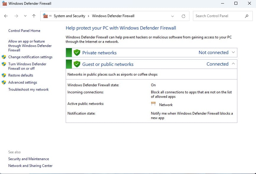256x174 pixels.
Task: Open Security and Maintenance link
Action: (x=29, y=159)
